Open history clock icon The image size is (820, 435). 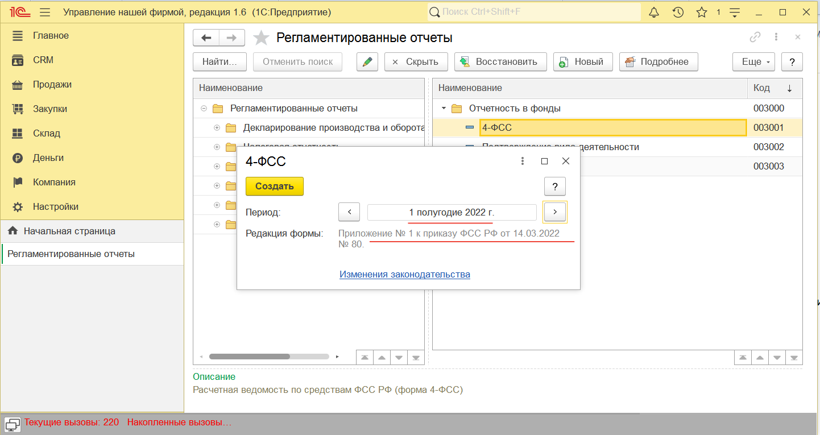click(x=678, y=12)
